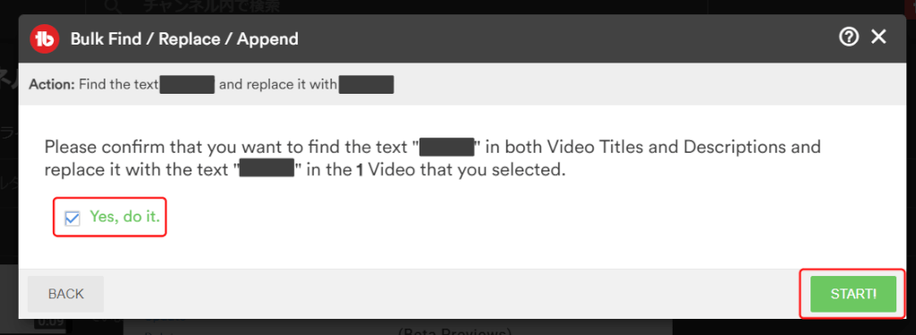916x335 pixels.
Task: Focus the チャンネル内で検索 search field
Action: tap(397, 7)
